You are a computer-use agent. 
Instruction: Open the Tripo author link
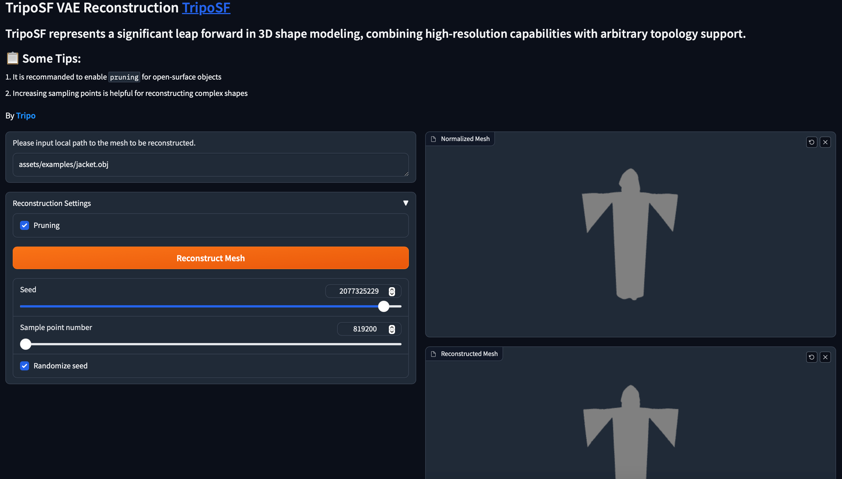(26, 115)
